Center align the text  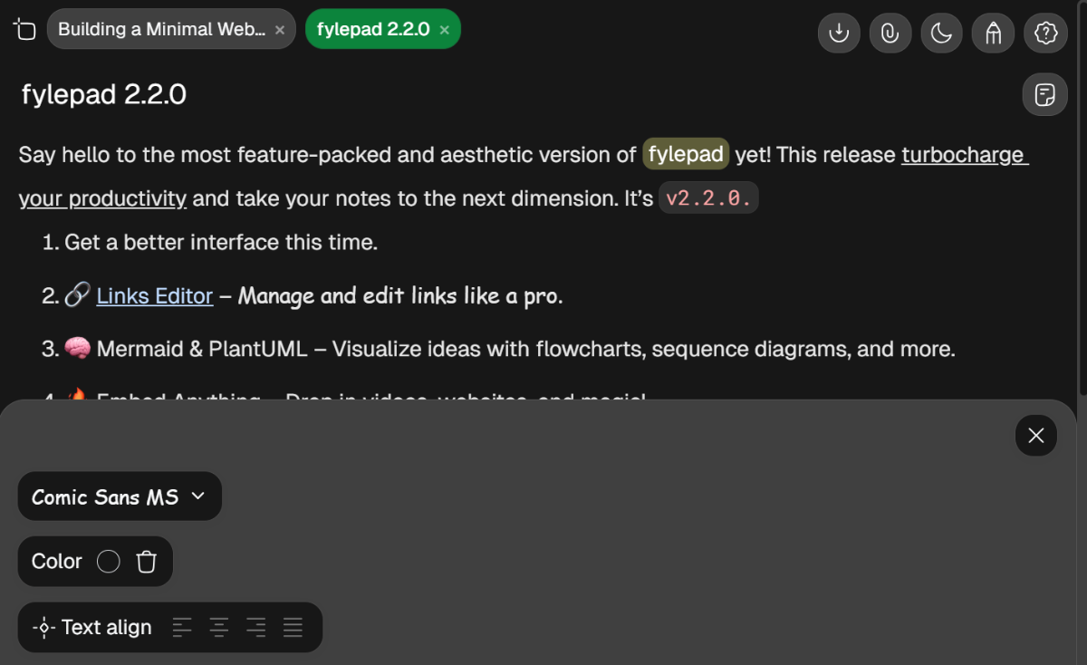click(219, 627)
